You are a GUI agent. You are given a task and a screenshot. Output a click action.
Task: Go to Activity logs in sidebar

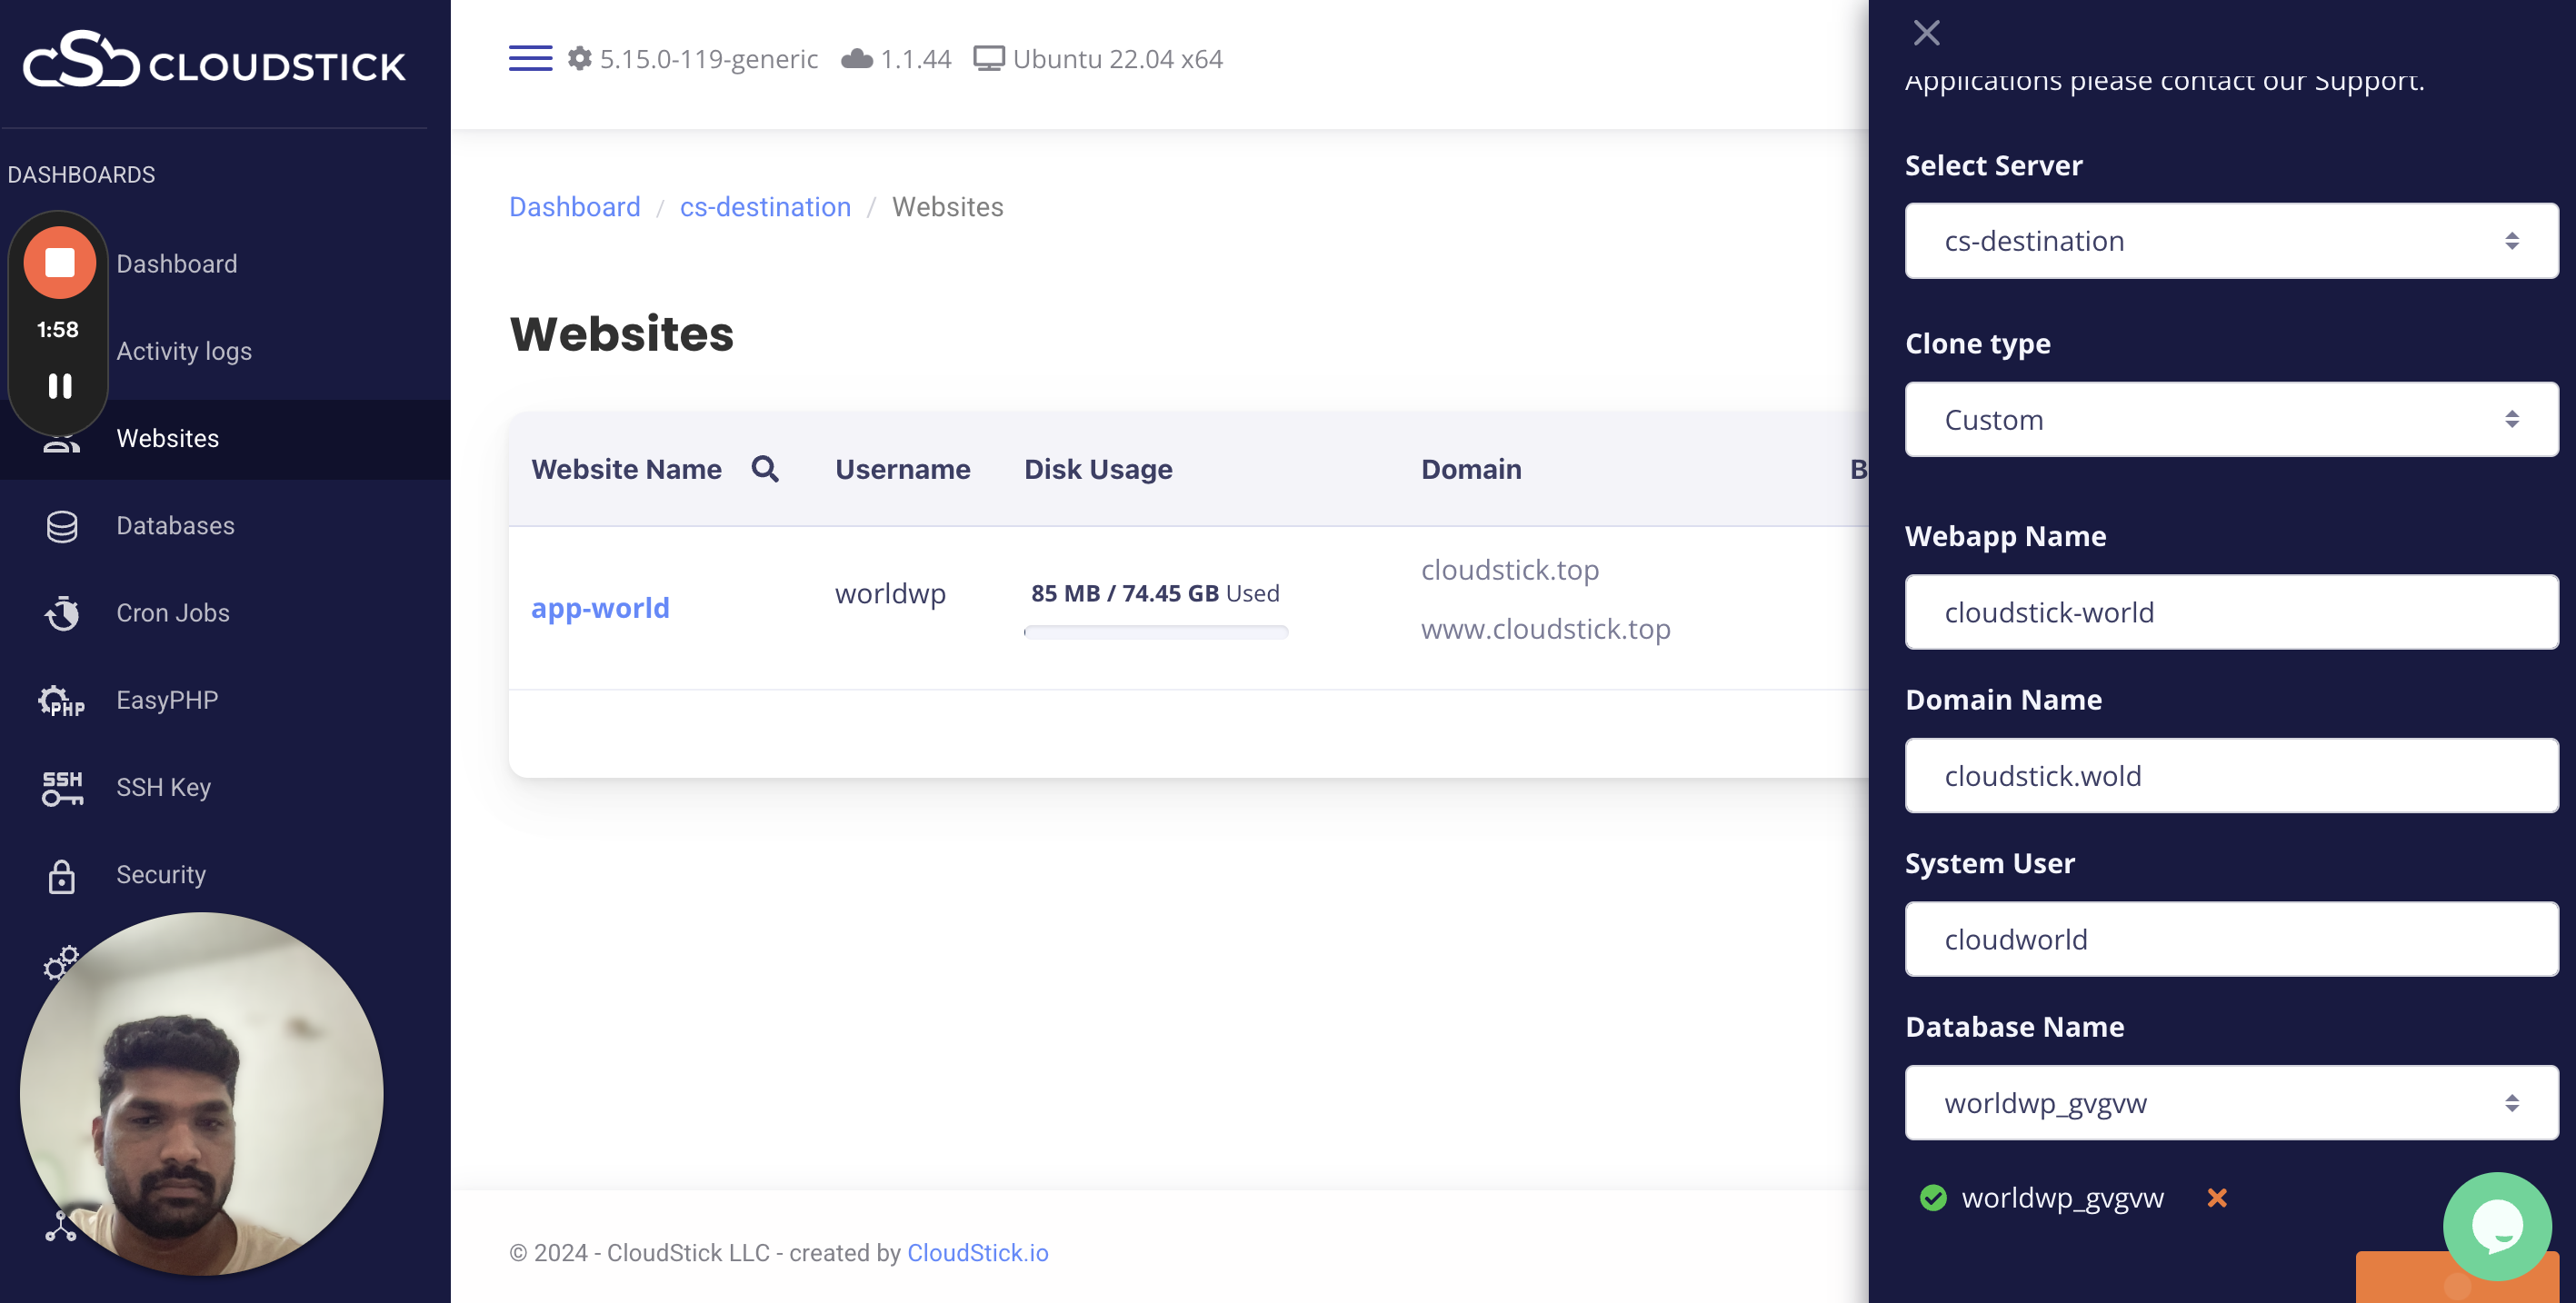(184, 351)
